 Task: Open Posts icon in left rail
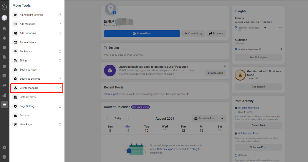4,57
